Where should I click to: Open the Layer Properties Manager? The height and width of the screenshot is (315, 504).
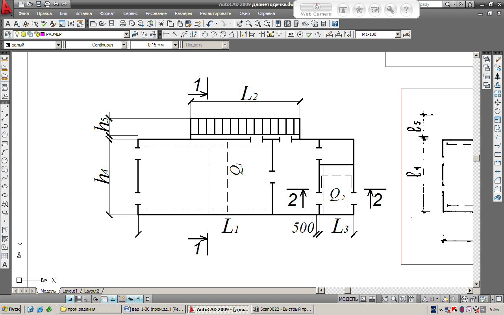point(9,34)
